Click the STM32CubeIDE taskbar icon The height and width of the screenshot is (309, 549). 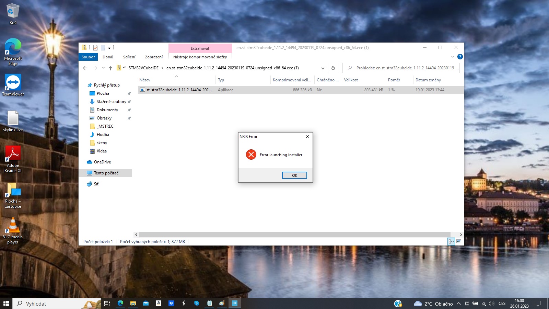click(x=235, y=303)
